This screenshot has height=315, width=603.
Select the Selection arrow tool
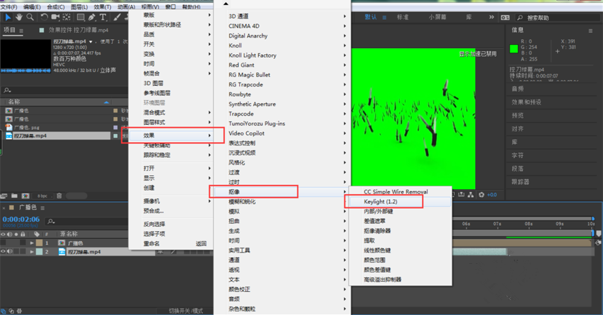pos(8,17)
